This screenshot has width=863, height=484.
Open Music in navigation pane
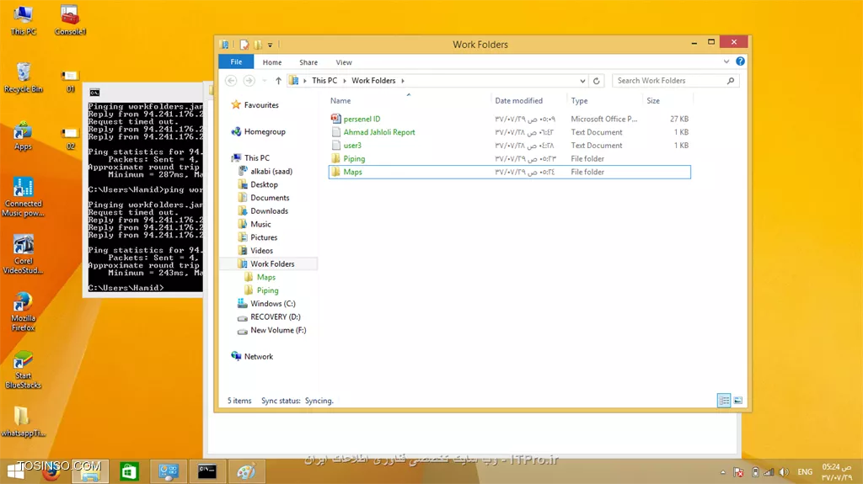pos(260,224)
